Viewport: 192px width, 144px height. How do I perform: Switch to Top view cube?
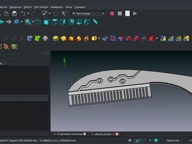pyautogui.click(x=55, y=22)
